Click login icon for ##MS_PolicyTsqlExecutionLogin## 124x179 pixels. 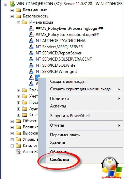[31, 35]
